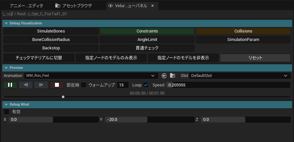Browse to animation asset in content browser

tap(172, 76)
